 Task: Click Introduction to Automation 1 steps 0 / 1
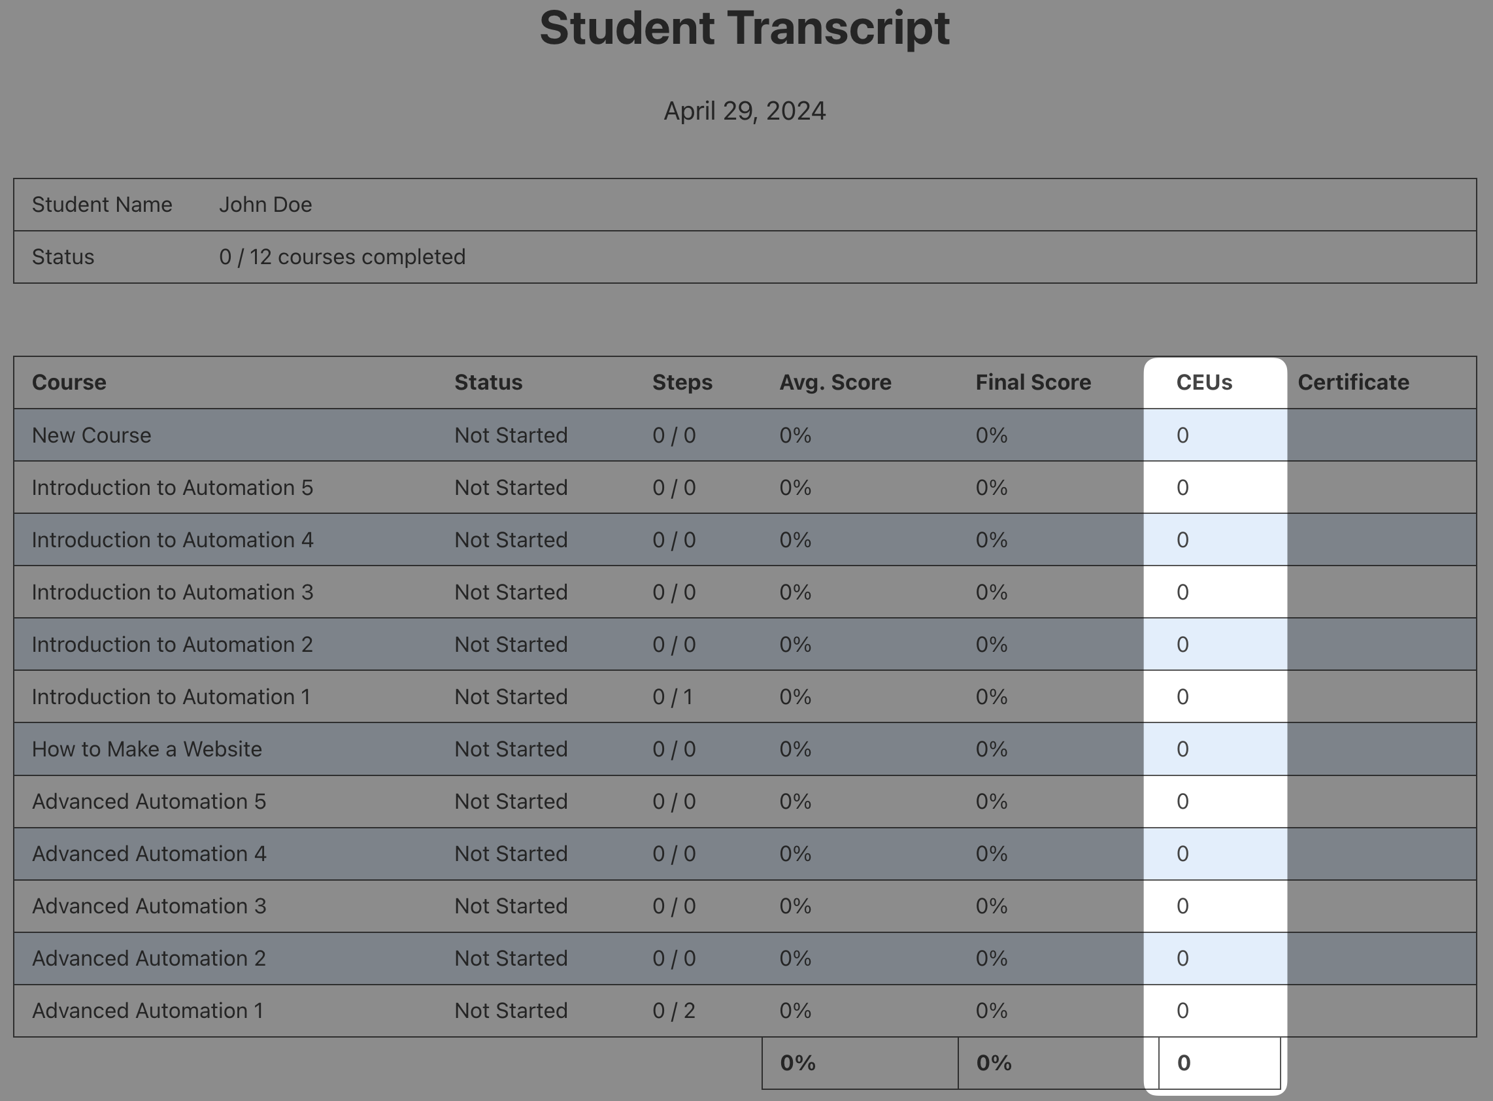(672, 697)
